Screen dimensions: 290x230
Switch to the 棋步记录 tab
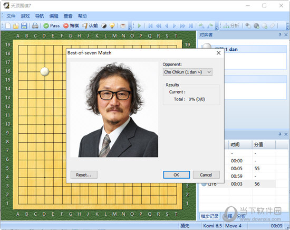click(210, 216)
